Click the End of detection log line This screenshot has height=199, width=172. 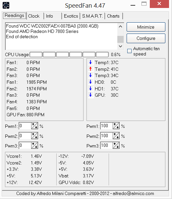[x=22, y=37]
